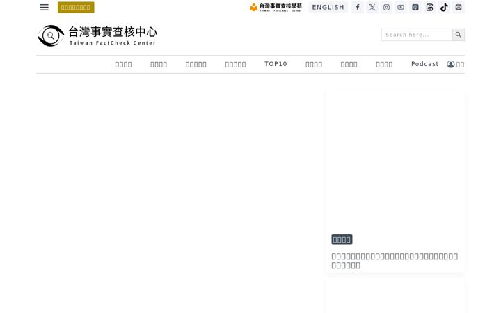Screen dimensions: 501x313
Task: Open the Facebook page icon
Action: click(358, 7)
